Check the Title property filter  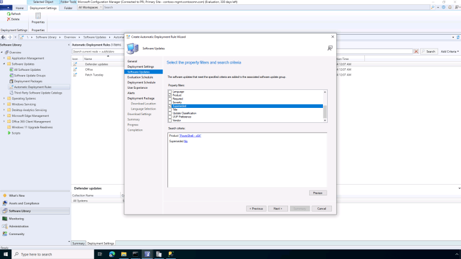click(x=170, y=110)
